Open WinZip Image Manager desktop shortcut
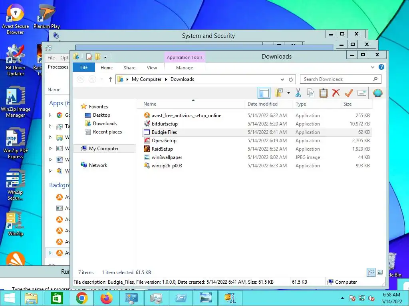Screen dimensions: 409x306 click(x=16, y=102)
